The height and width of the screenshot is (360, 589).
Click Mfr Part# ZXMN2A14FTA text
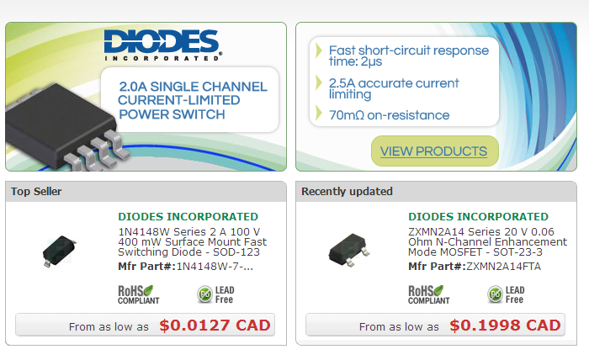[x=475, y=267]
